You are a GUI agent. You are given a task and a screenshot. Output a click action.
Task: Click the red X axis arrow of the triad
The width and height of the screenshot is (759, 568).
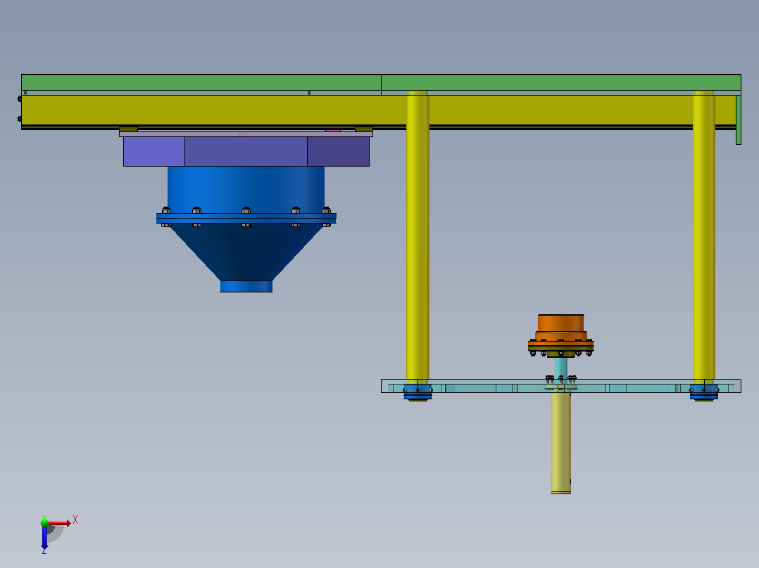60,523
